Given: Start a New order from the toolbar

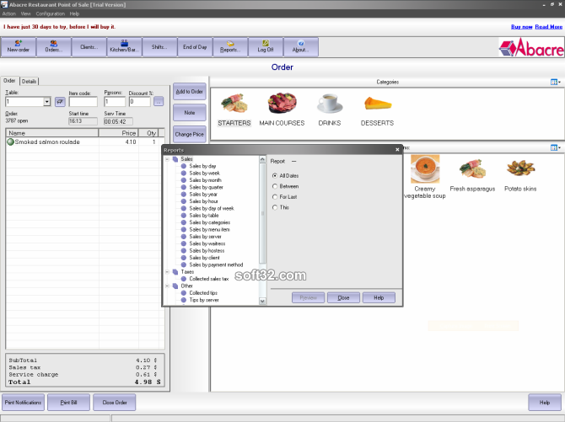Looking at the screenshot, I should pos(19,47).
